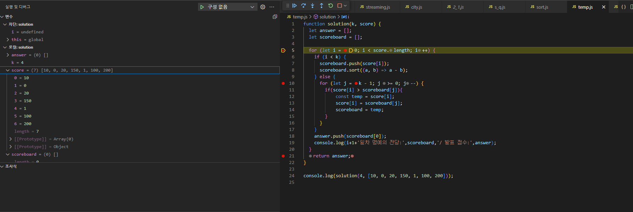Open the debug configuration dropdown
This screenshot has width=633, height=212.
[x=252, y=7]
